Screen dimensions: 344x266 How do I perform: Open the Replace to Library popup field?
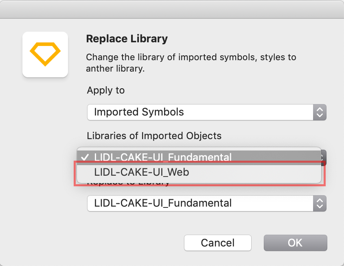207,203
